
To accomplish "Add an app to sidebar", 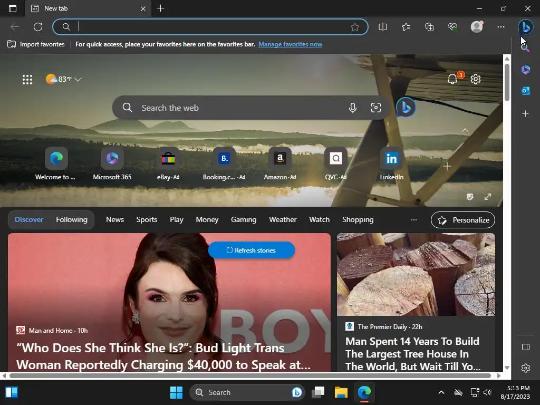I will coord(526,113).
